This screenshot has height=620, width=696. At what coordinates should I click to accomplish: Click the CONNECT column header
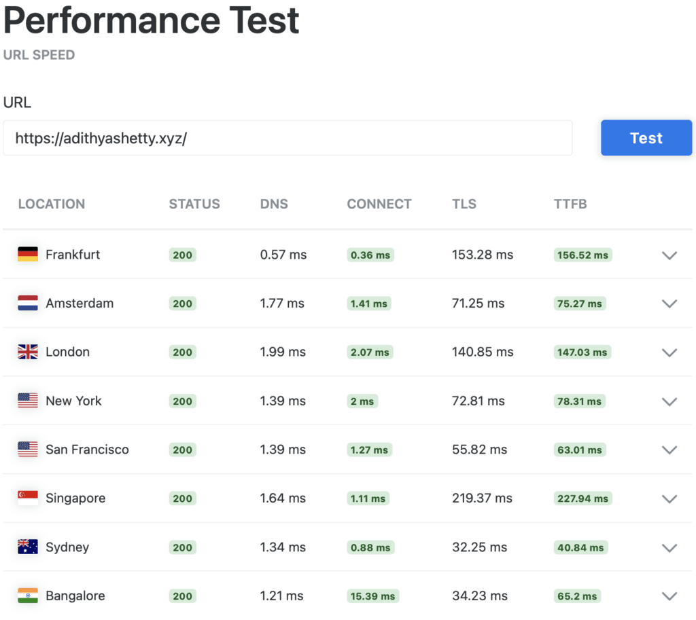tap(379, 204)
